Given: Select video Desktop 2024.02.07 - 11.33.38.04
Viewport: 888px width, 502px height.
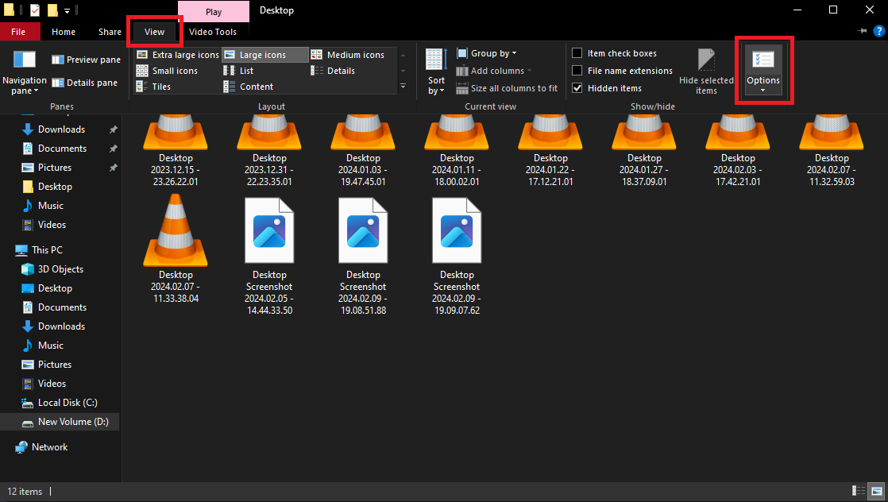Looking at the screenshot, I should (x=176, y=248).
